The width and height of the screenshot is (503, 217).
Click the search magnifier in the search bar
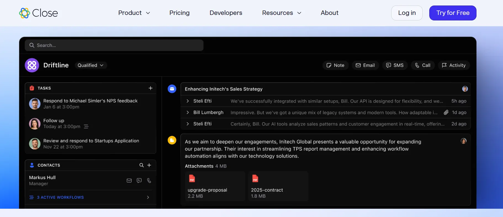(x=32, y=45)
